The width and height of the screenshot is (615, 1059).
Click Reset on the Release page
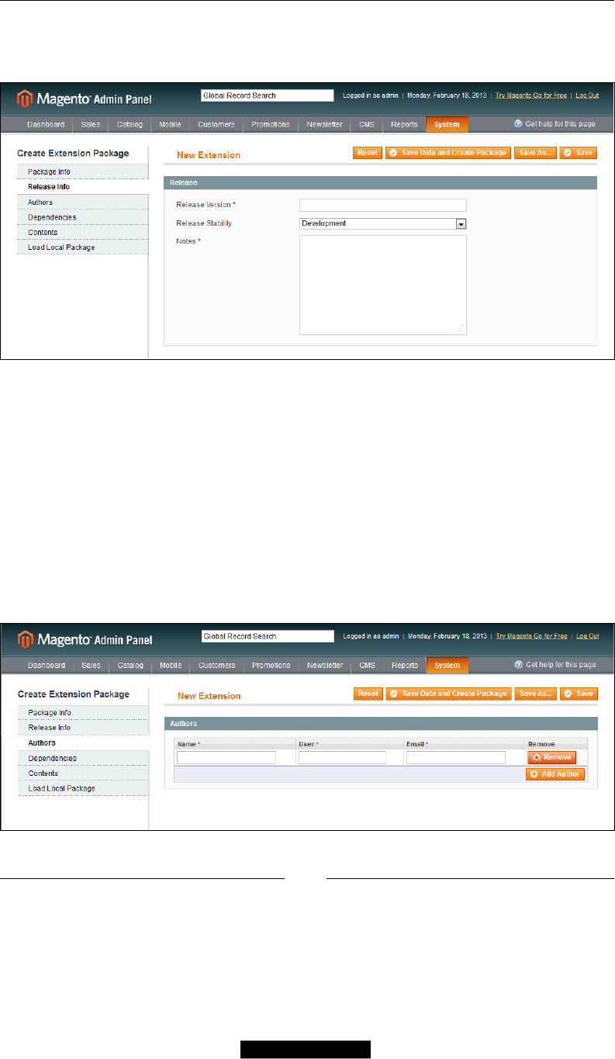368,153
